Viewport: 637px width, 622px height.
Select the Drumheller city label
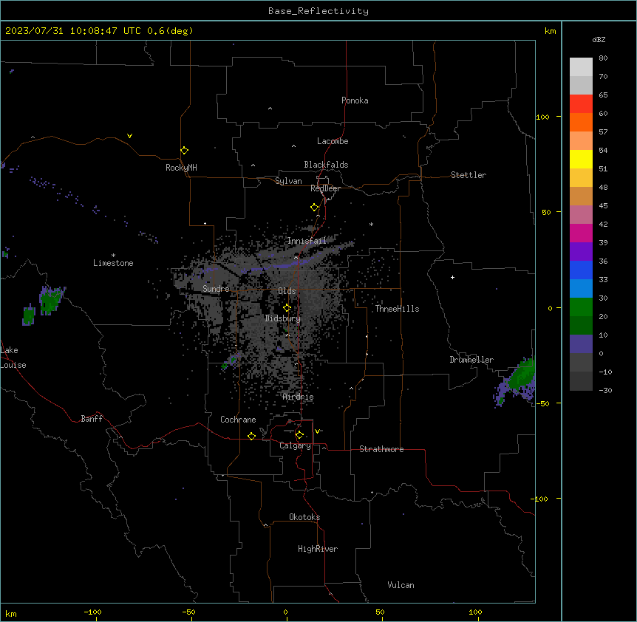pyautogui.click(x=471, y=360)
